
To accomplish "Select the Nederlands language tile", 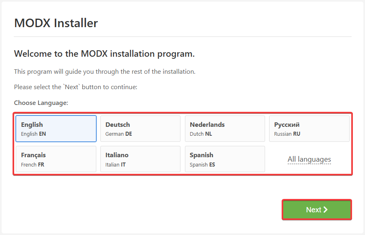I will click(225, 128).
